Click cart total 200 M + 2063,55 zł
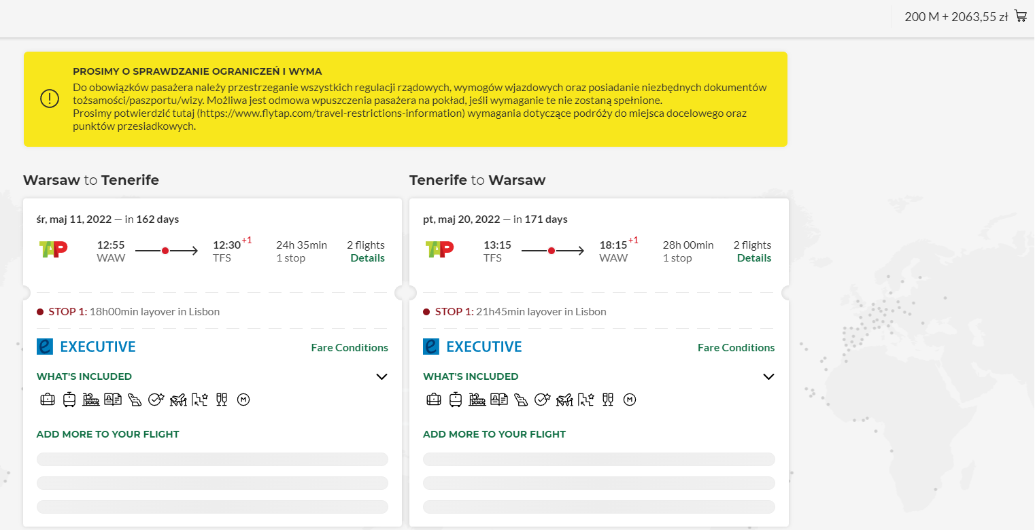The height and width of the screenshot is (530, 1035). point(956,17)
